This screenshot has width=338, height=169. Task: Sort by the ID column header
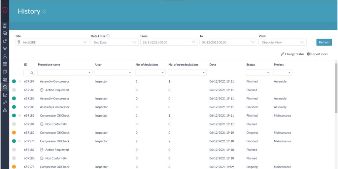25,65
